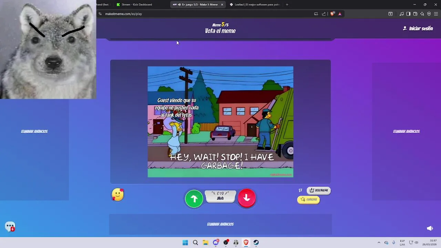Report the meme with flag icon
The width and height of the screenshot is (441, 248).
(x=300, y=190)
